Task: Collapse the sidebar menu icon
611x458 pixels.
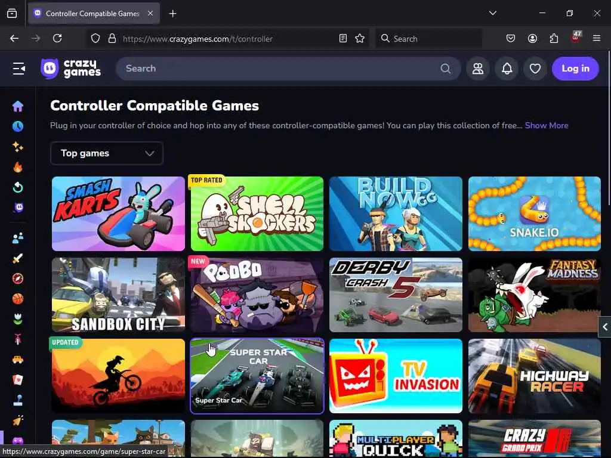Action: [x=18, y=69]
